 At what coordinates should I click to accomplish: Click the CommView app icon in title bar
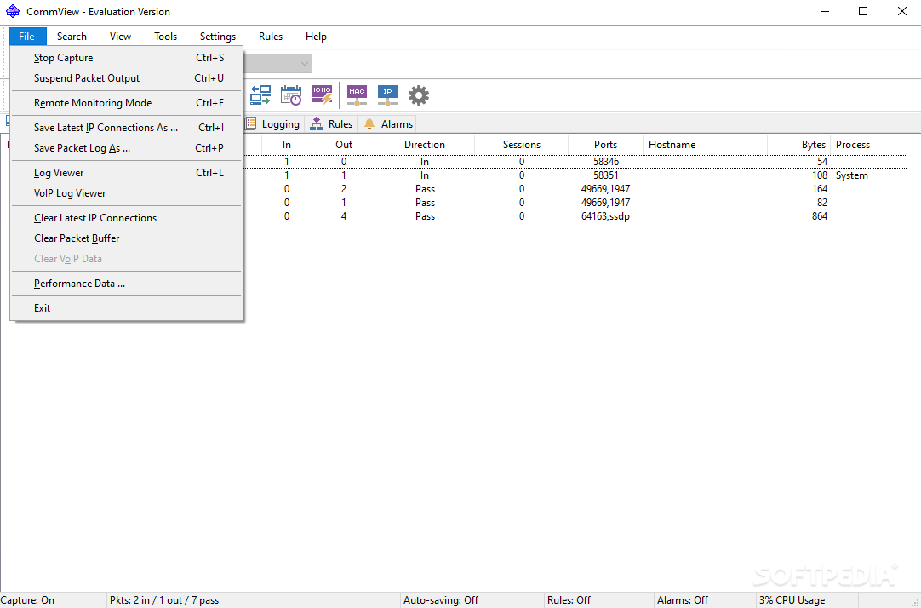[12, 11]
